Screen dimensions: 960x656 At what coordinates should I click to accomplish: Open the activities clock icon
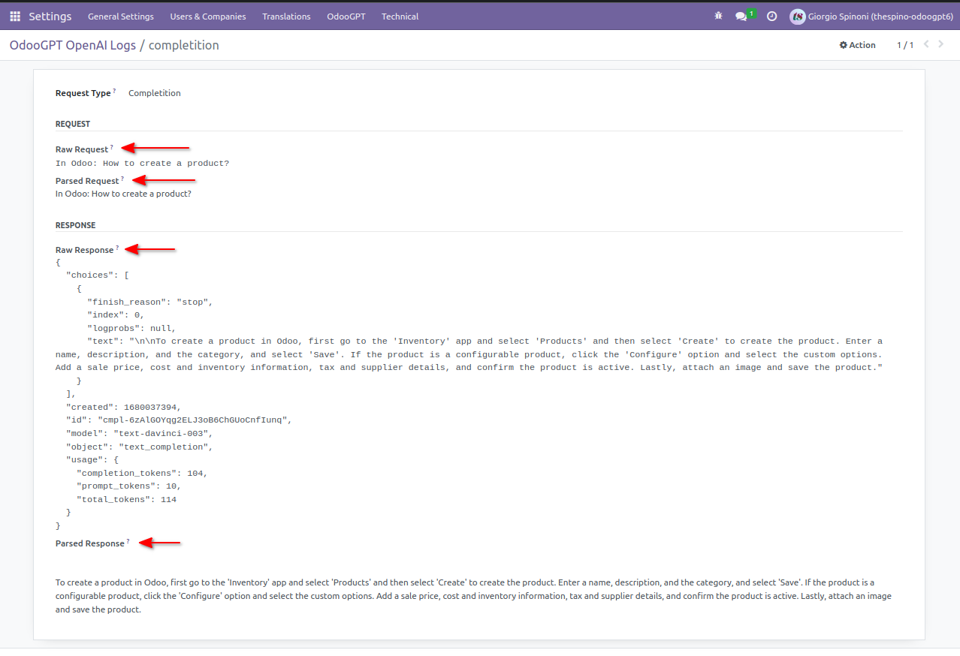point(771,16)
